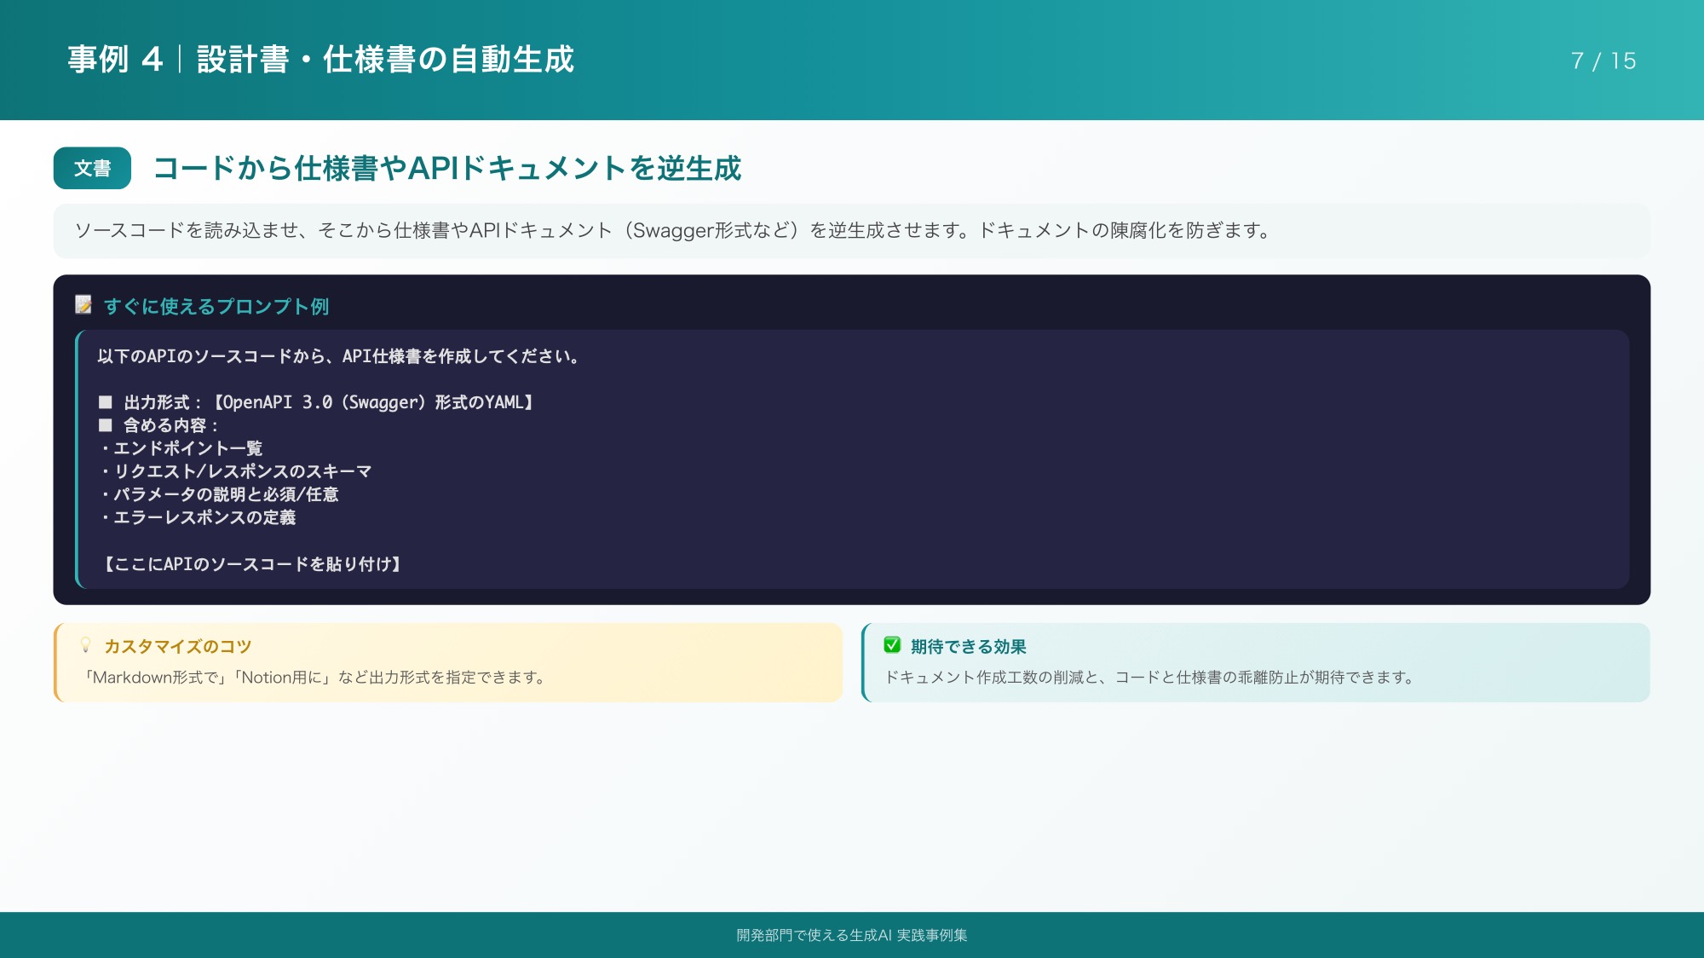This screenshot has width=1704, height=958.
Task: Click the footer 開発部門で使える生成AI 実践事例集
Action: [x=852, y=935]
